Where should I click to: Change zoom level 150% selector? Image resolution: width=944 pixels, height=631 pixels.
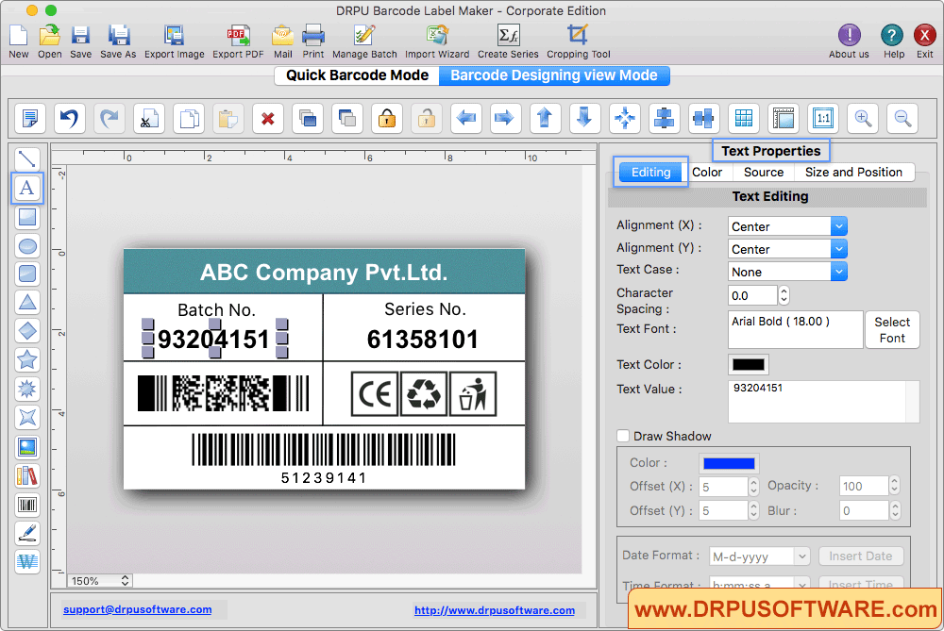pyautogui.click(x=99, y=581)
